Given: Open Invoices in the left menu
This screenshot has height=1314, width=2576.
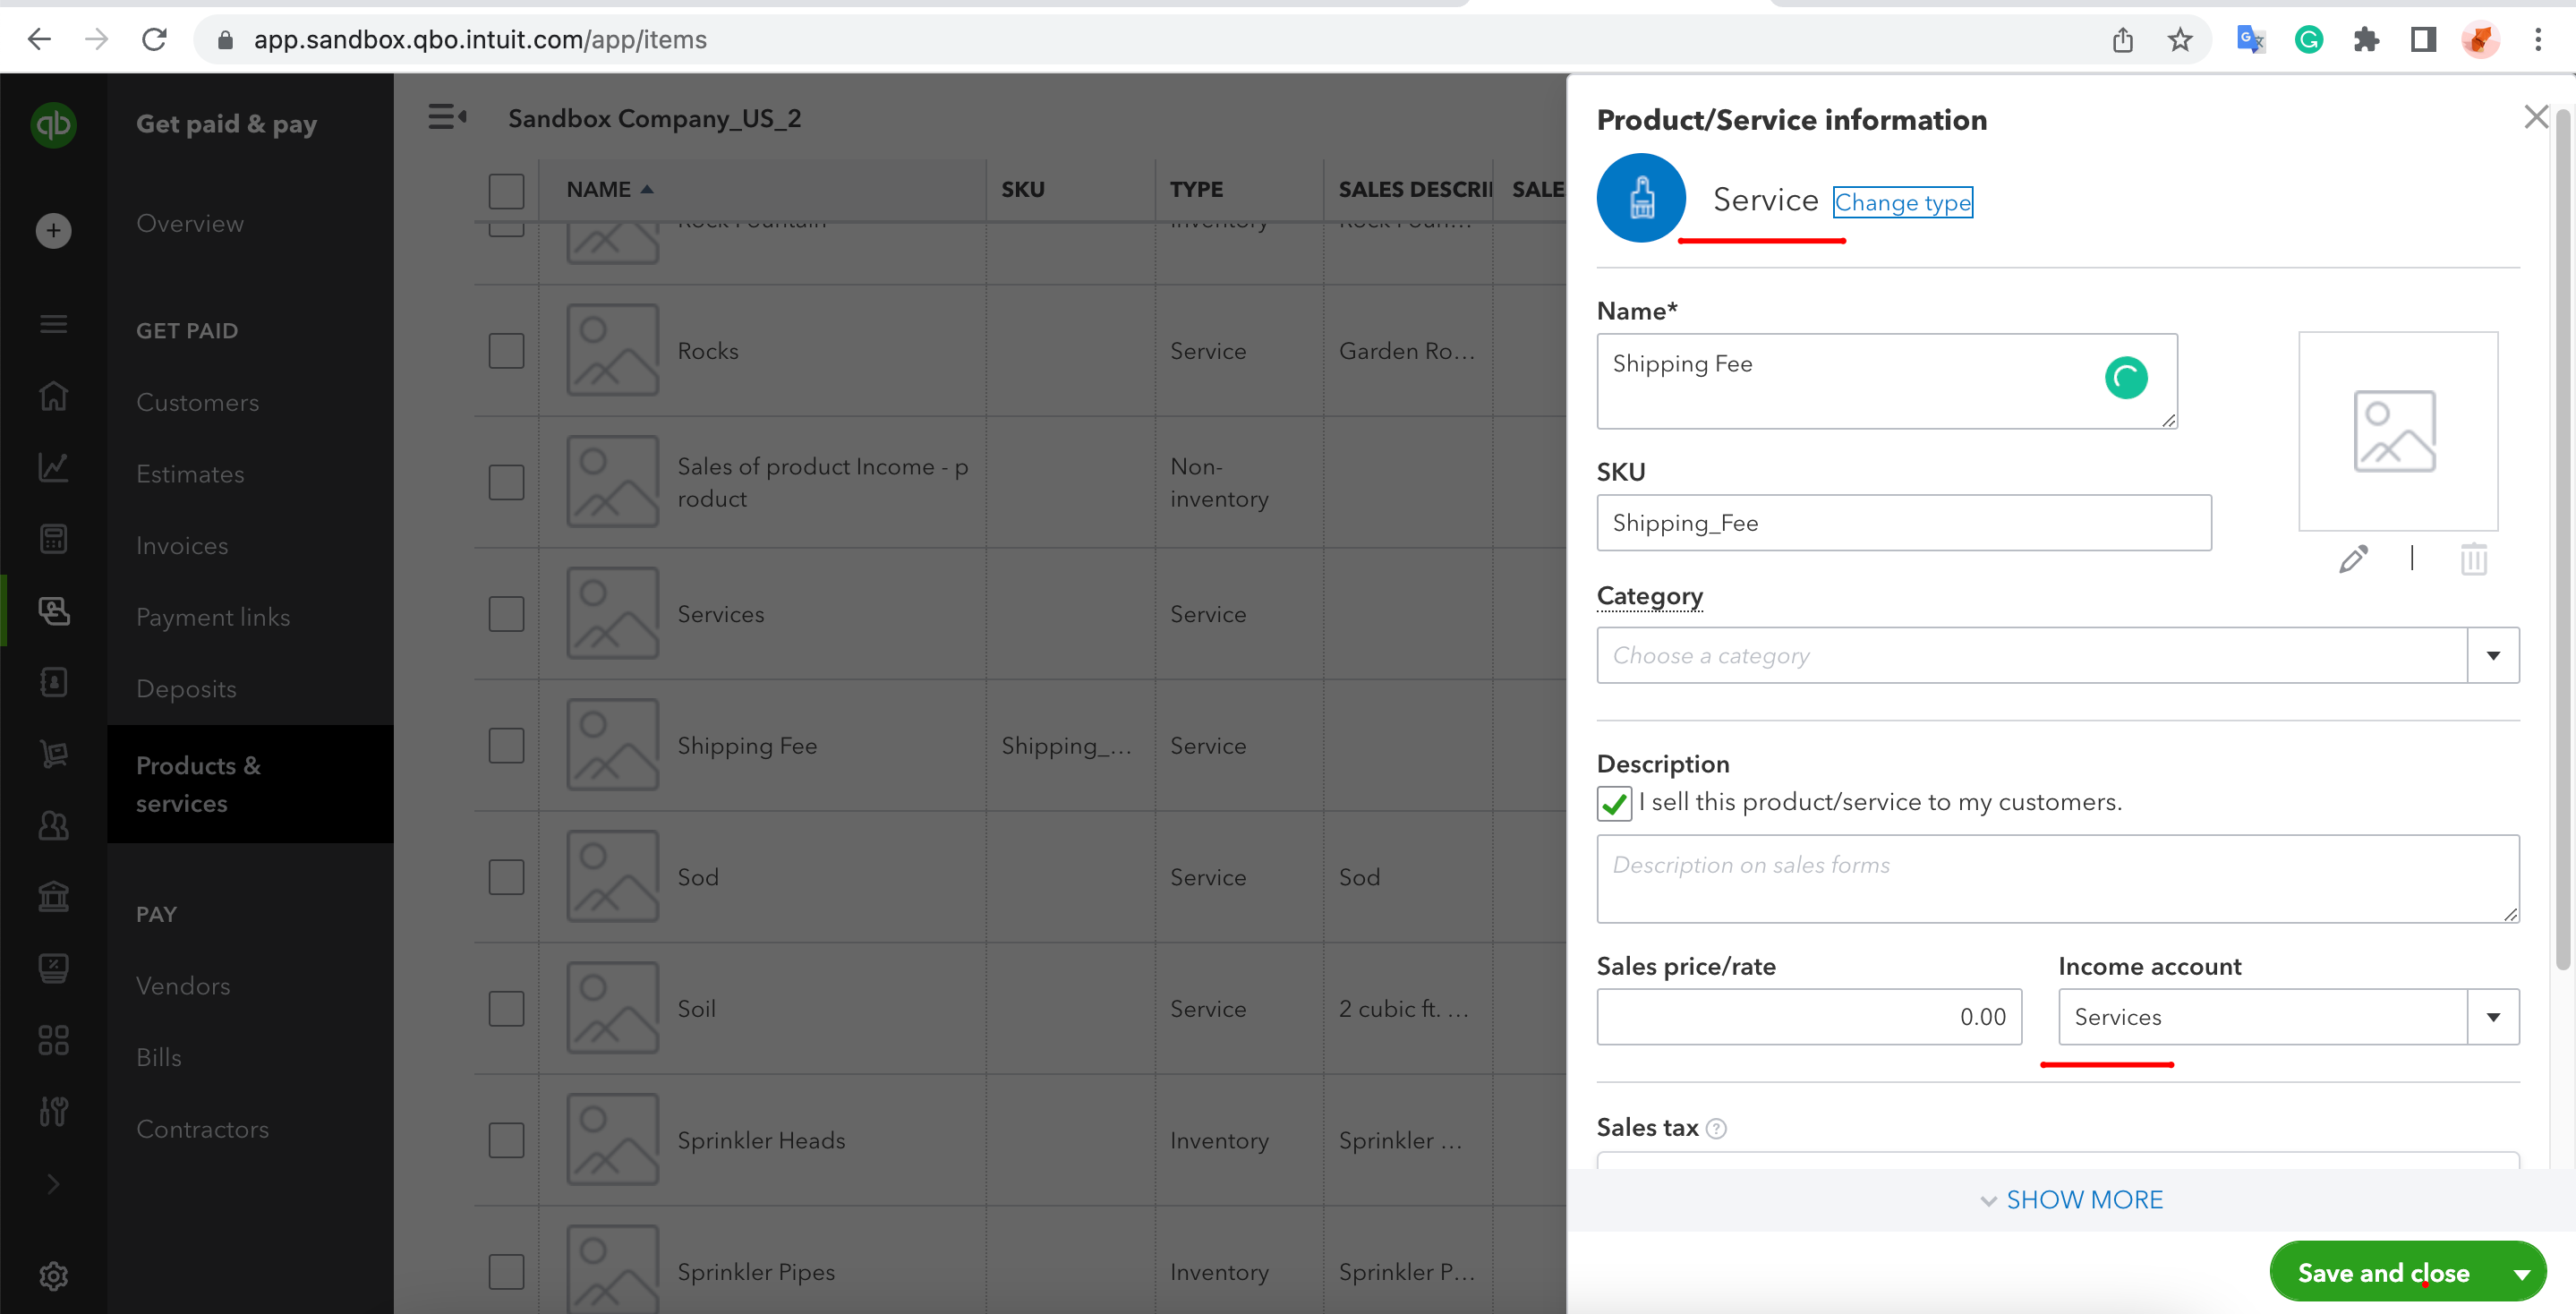Looking at the screenshot, I should pyautogui.click(x=182, y=545).
